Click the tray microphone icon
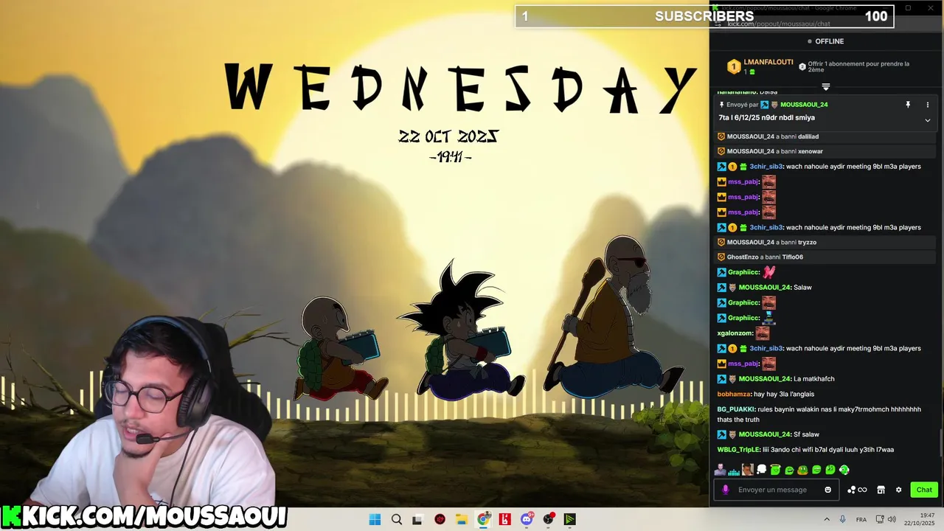 (842, 519)
